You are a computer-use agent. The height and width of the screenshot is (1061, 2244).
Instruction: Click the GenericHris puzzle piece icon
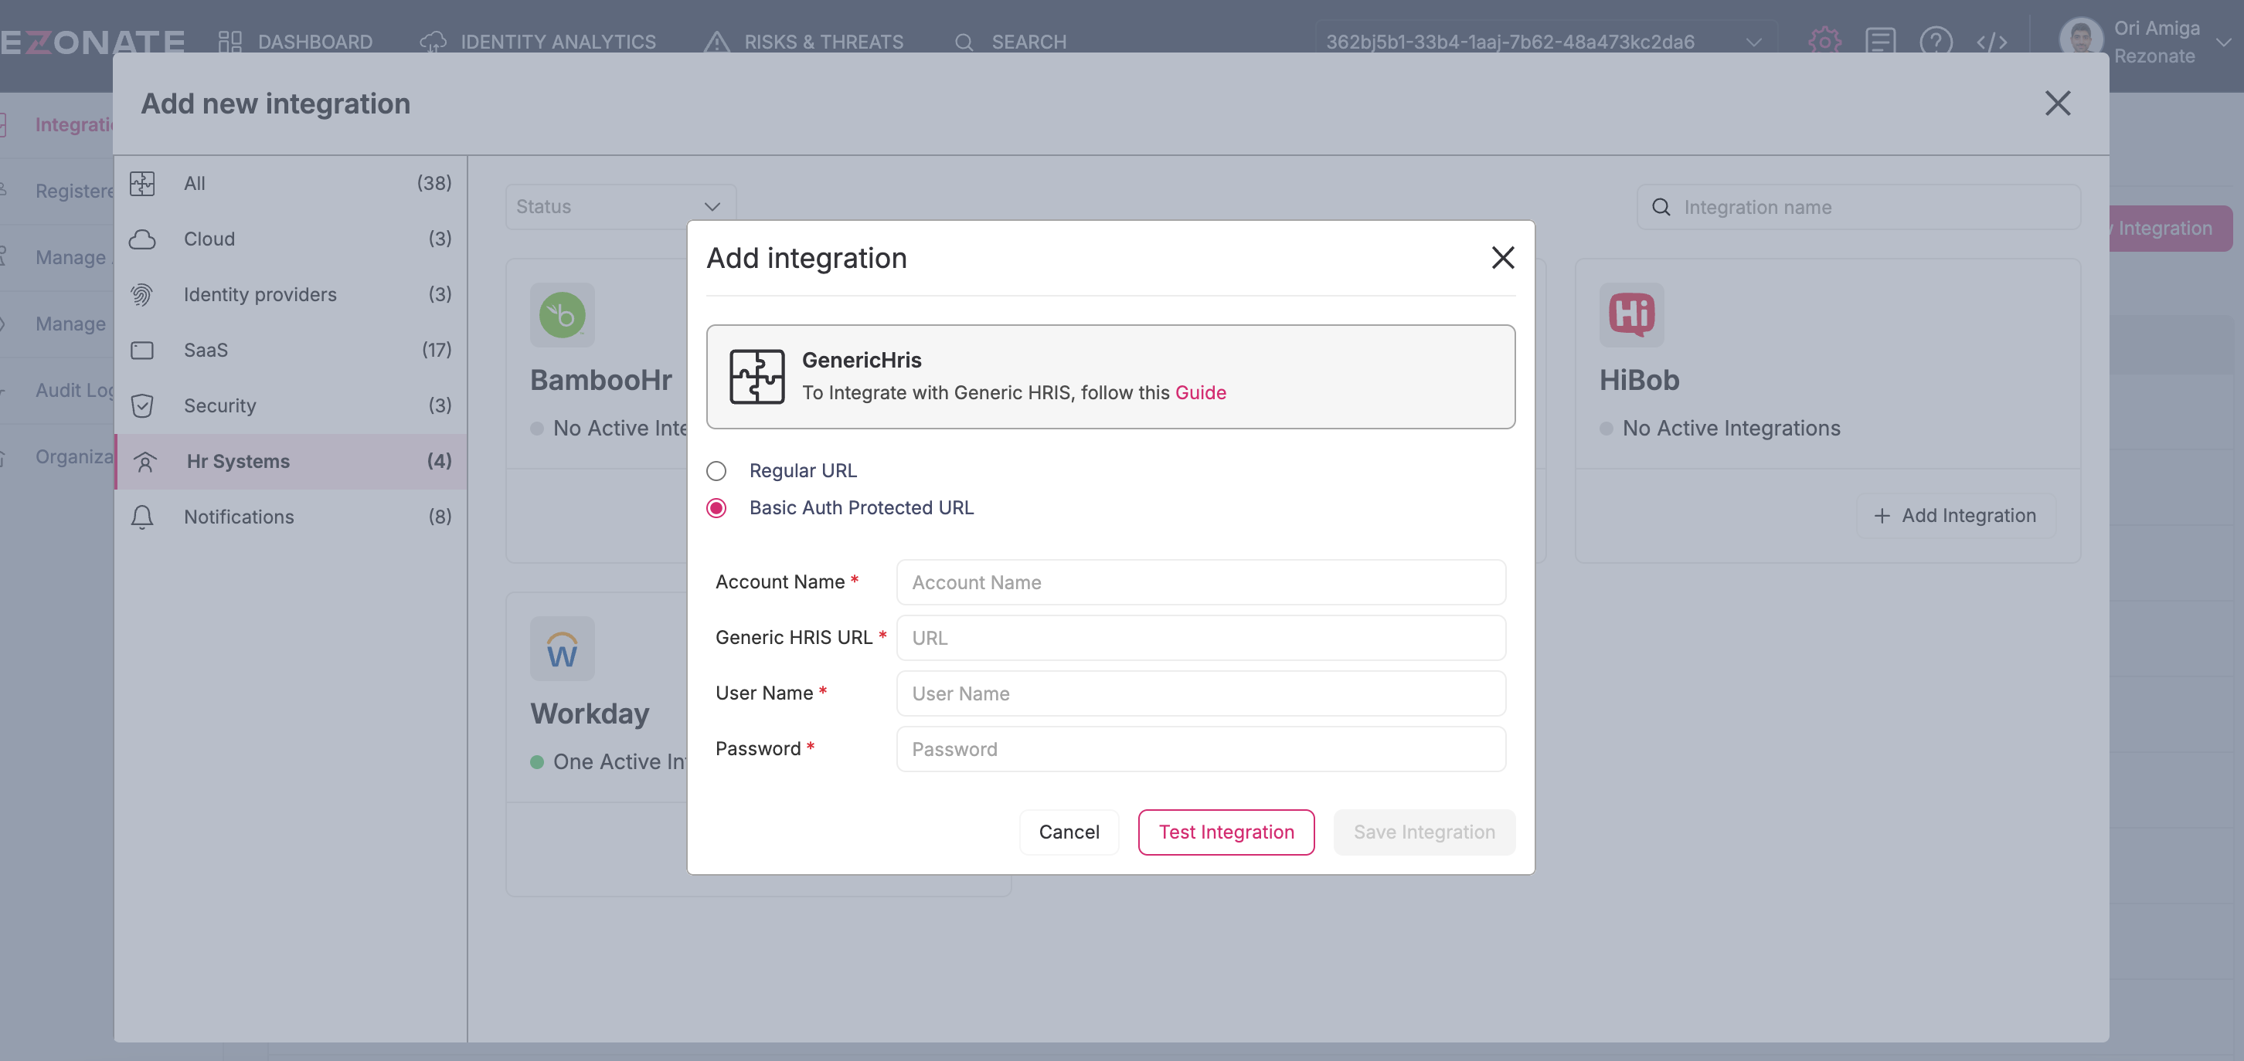coord(756,377)
